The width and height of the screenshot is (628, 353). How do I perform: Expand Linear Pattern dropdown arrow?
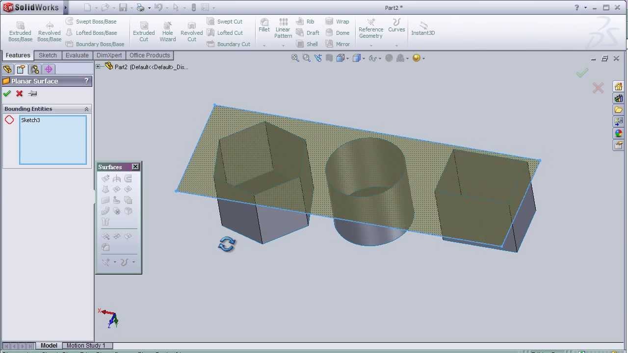[283, 46]
